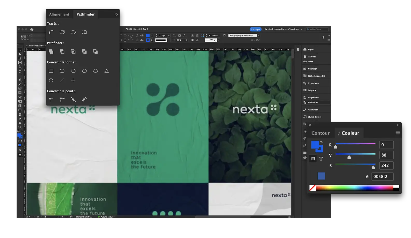Click the V slider handle
Viewport: 411px width, 238px height.
[x=349, y=157]
